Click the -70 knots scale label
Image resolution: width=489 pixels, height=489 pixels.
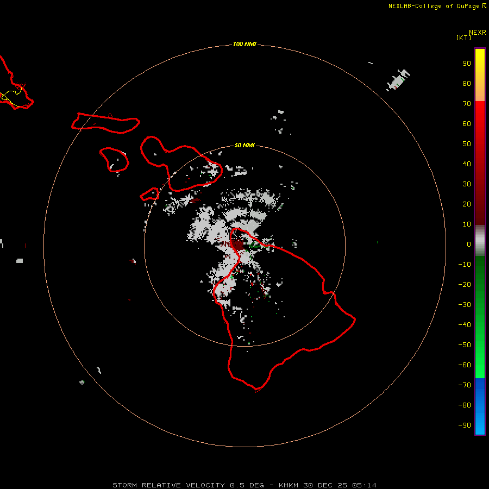click(465, 385)
